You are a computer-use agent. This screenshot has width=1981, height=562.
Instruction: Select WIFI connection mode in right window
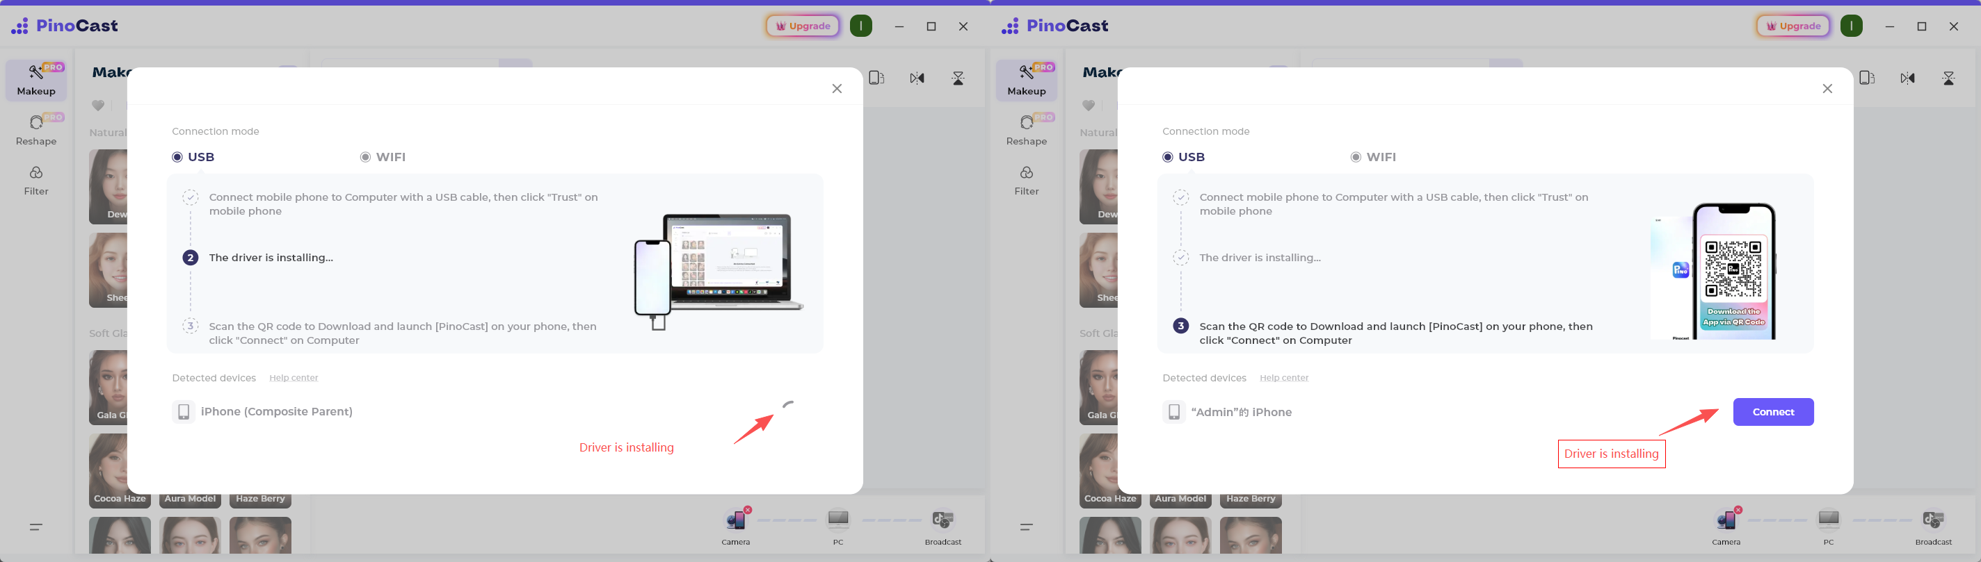[x=1374, y=156]
